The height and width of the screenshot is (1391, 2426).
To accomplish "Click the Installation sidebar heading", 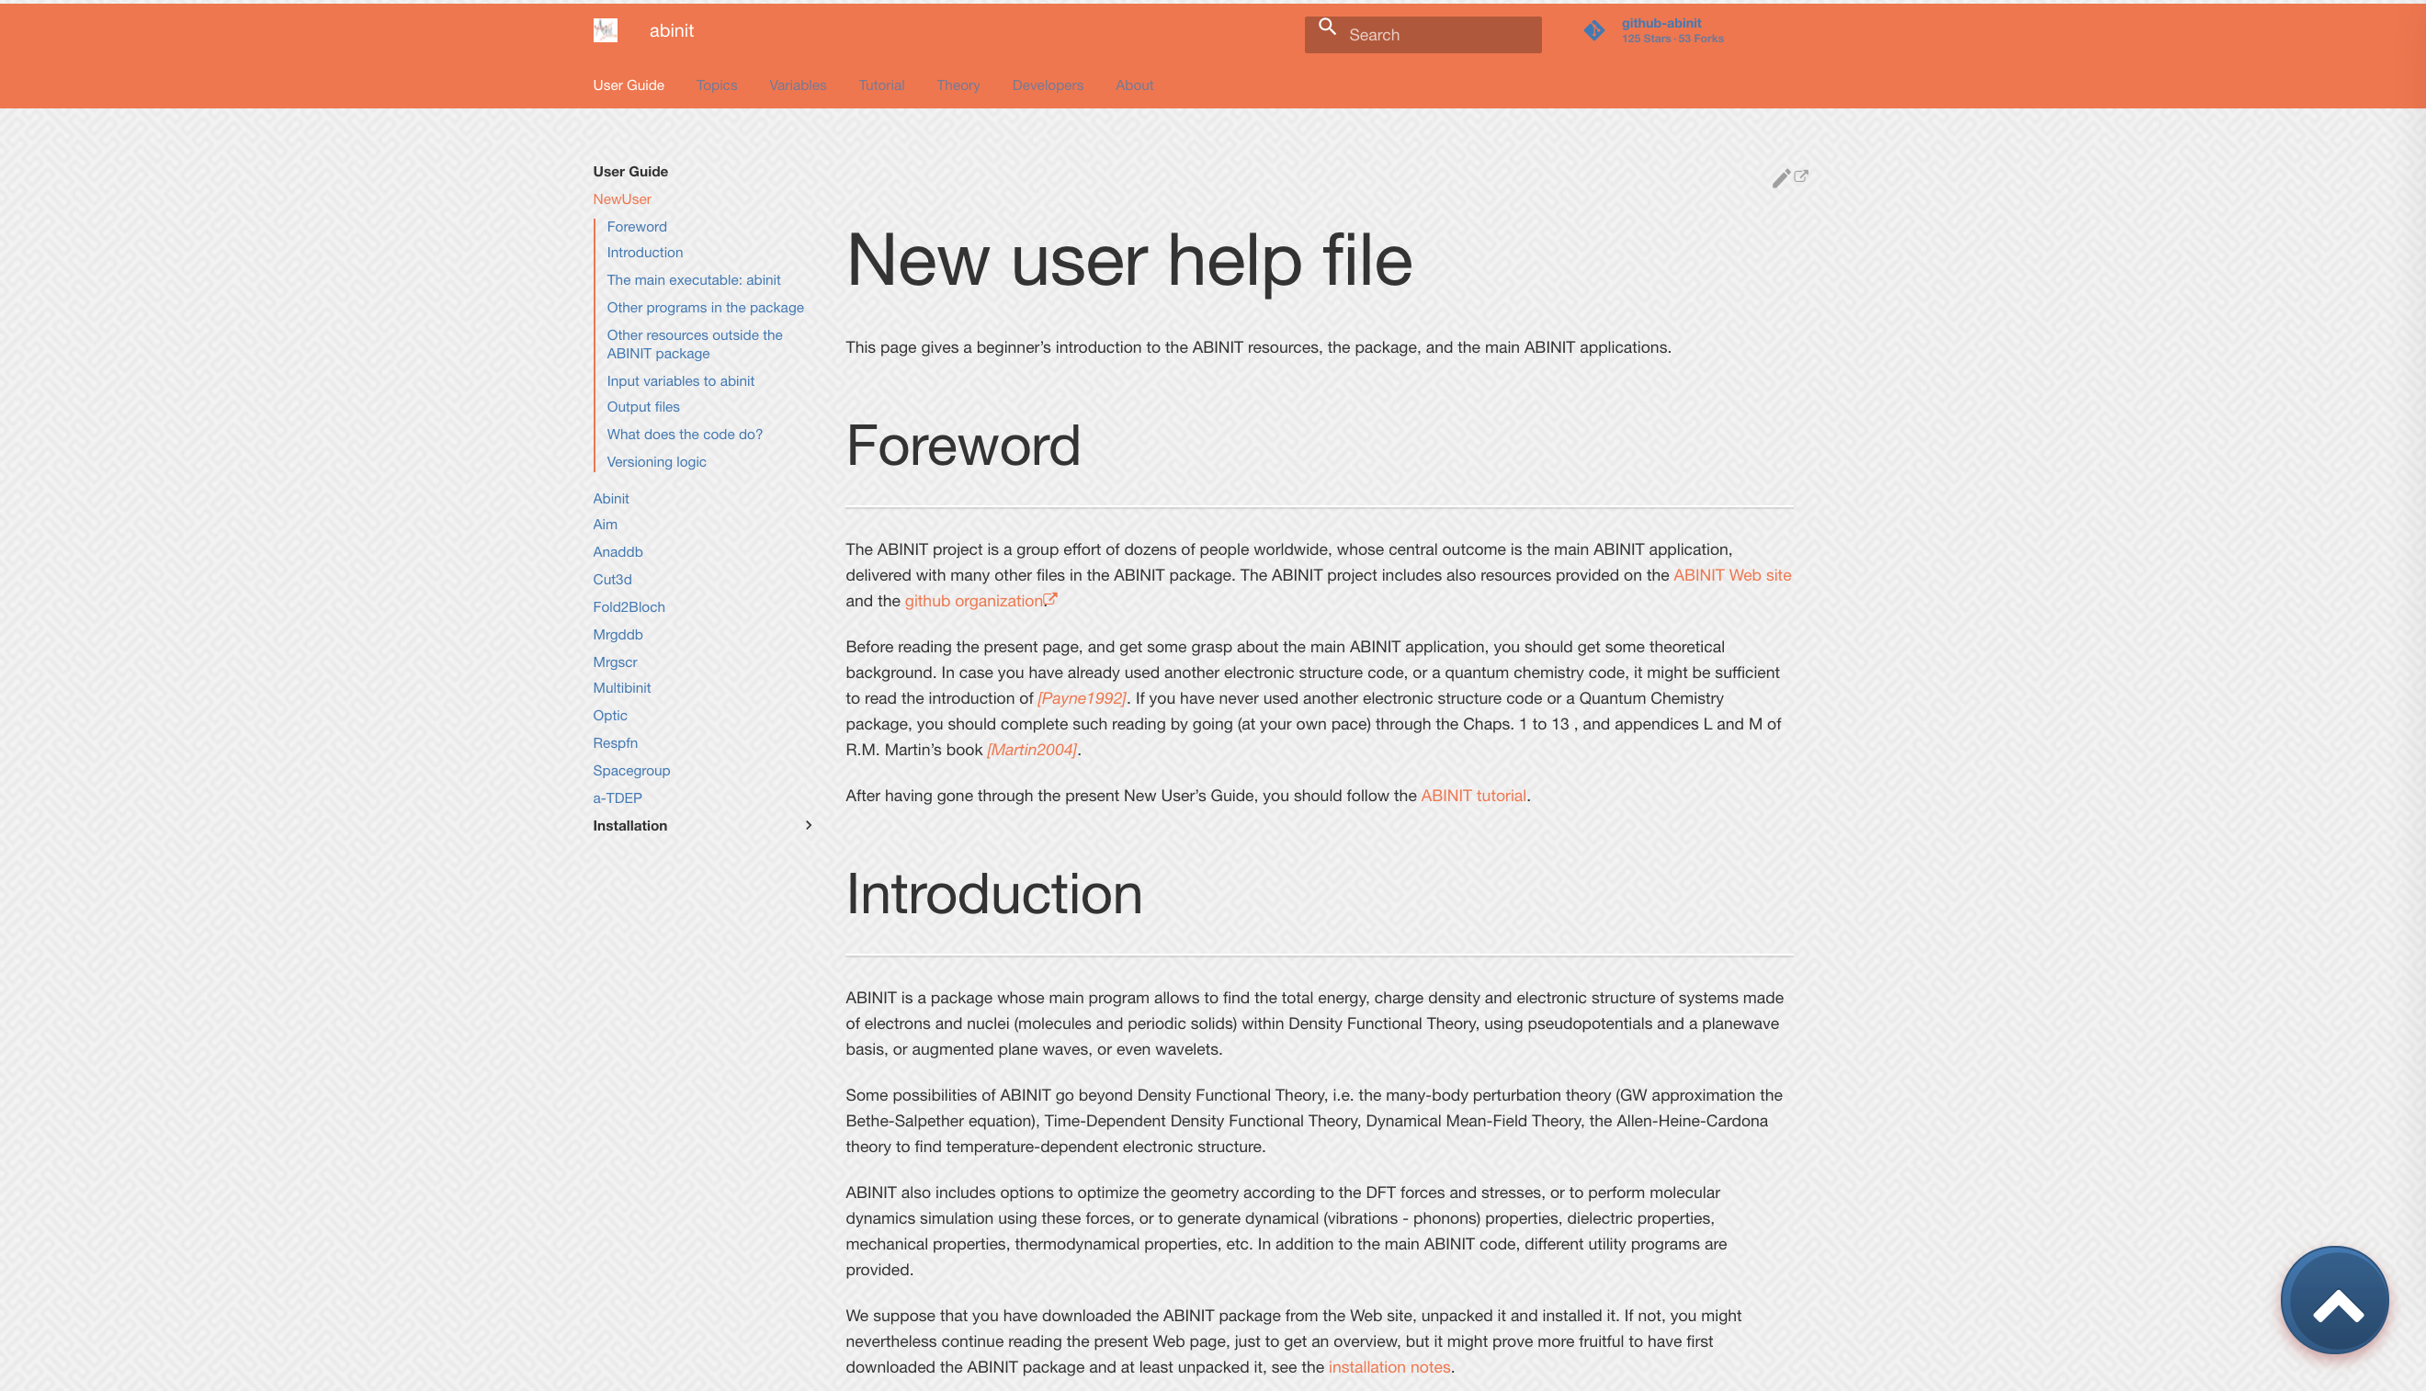I will [629, 826].
